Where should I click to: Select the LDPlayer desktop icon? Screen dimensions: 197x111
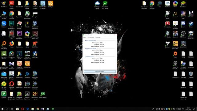50,4
